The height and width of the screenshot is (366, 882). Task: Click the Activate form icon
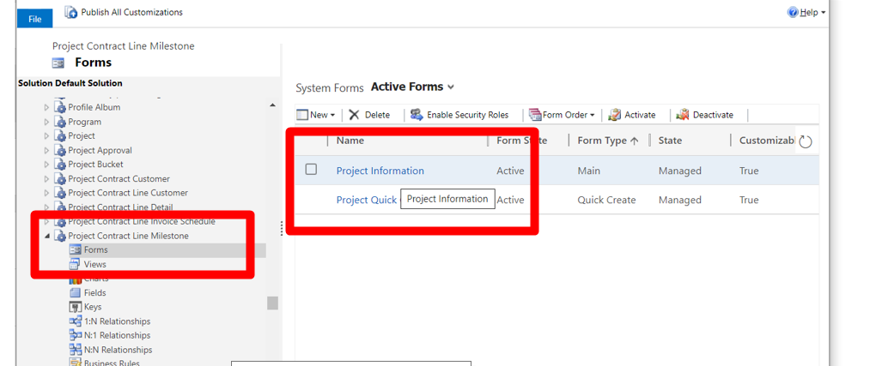pyautogui.click(x=615, y=115)
